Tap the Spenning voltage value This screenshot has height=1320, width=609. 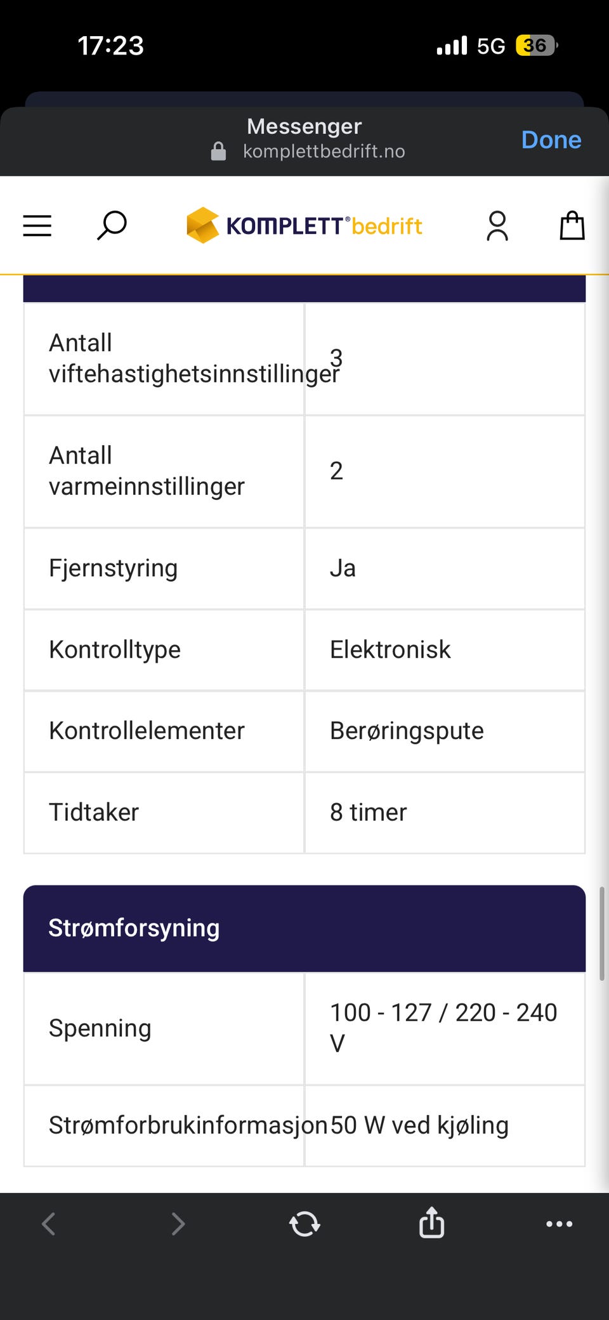click(443, 1028)
